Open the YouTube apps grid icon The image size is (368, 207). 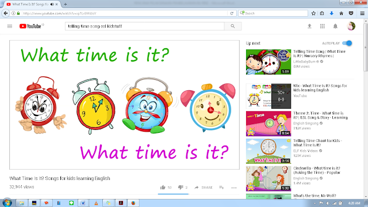click(x=323, y=26)
